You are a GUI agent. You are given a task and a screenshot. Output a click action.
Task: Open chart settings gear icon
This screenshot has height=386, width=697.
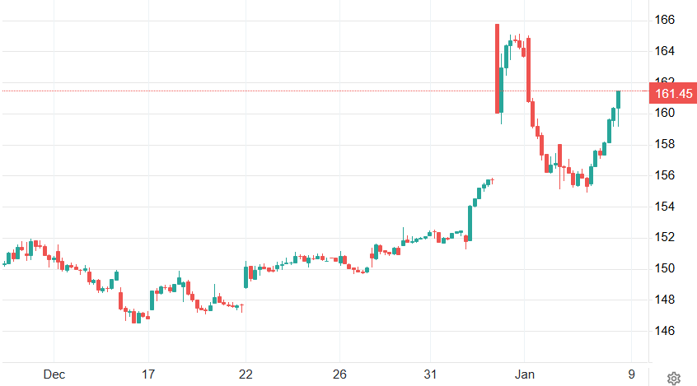[673, 378]
